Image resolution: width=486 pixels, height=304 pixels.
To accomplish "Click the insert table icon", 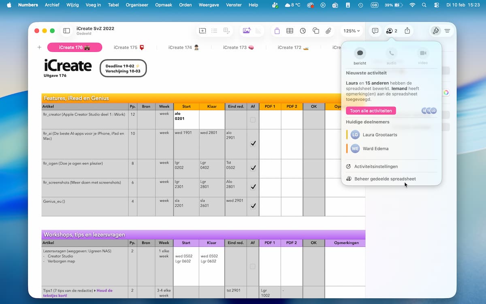I will point(290,31).
